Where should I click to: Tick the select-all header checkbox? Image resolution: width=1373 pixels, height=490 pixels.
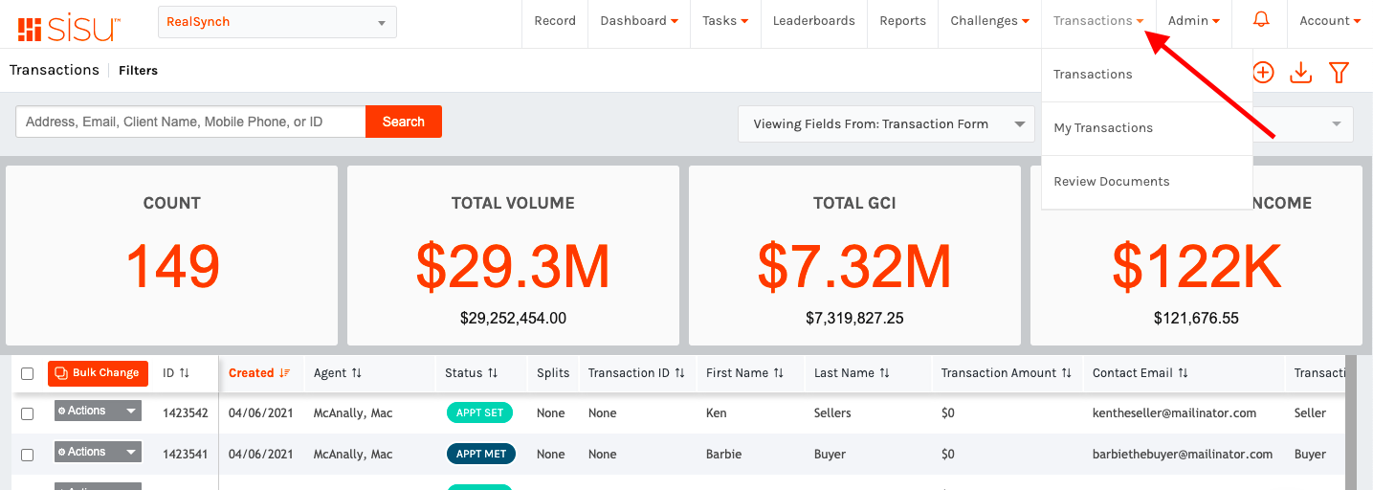(28, 374)
